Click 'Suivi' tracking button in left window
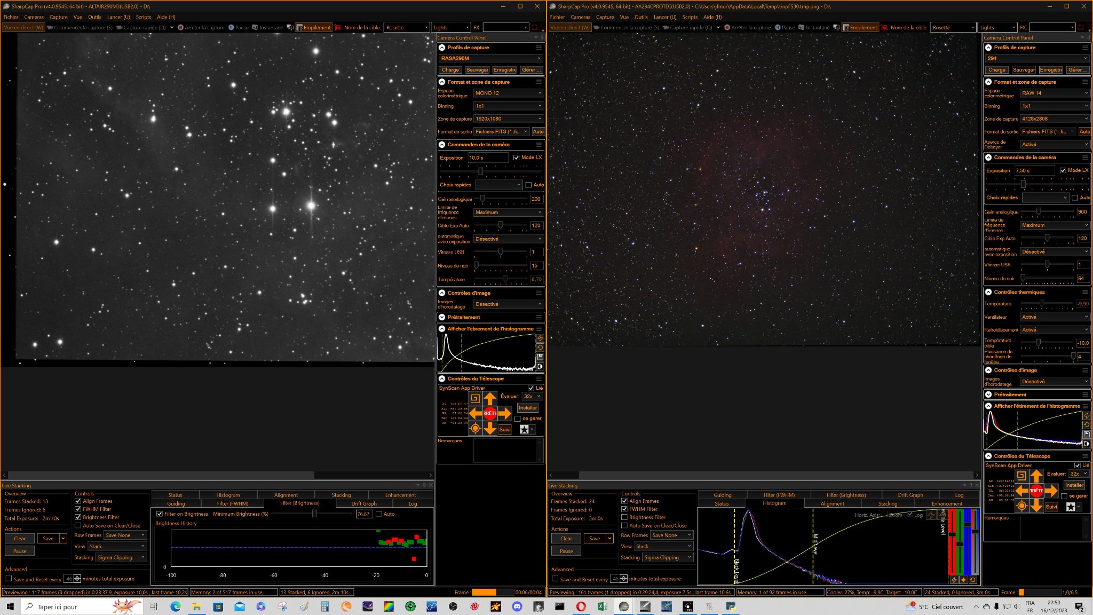1093x615 pixels. tap(505, 429)
